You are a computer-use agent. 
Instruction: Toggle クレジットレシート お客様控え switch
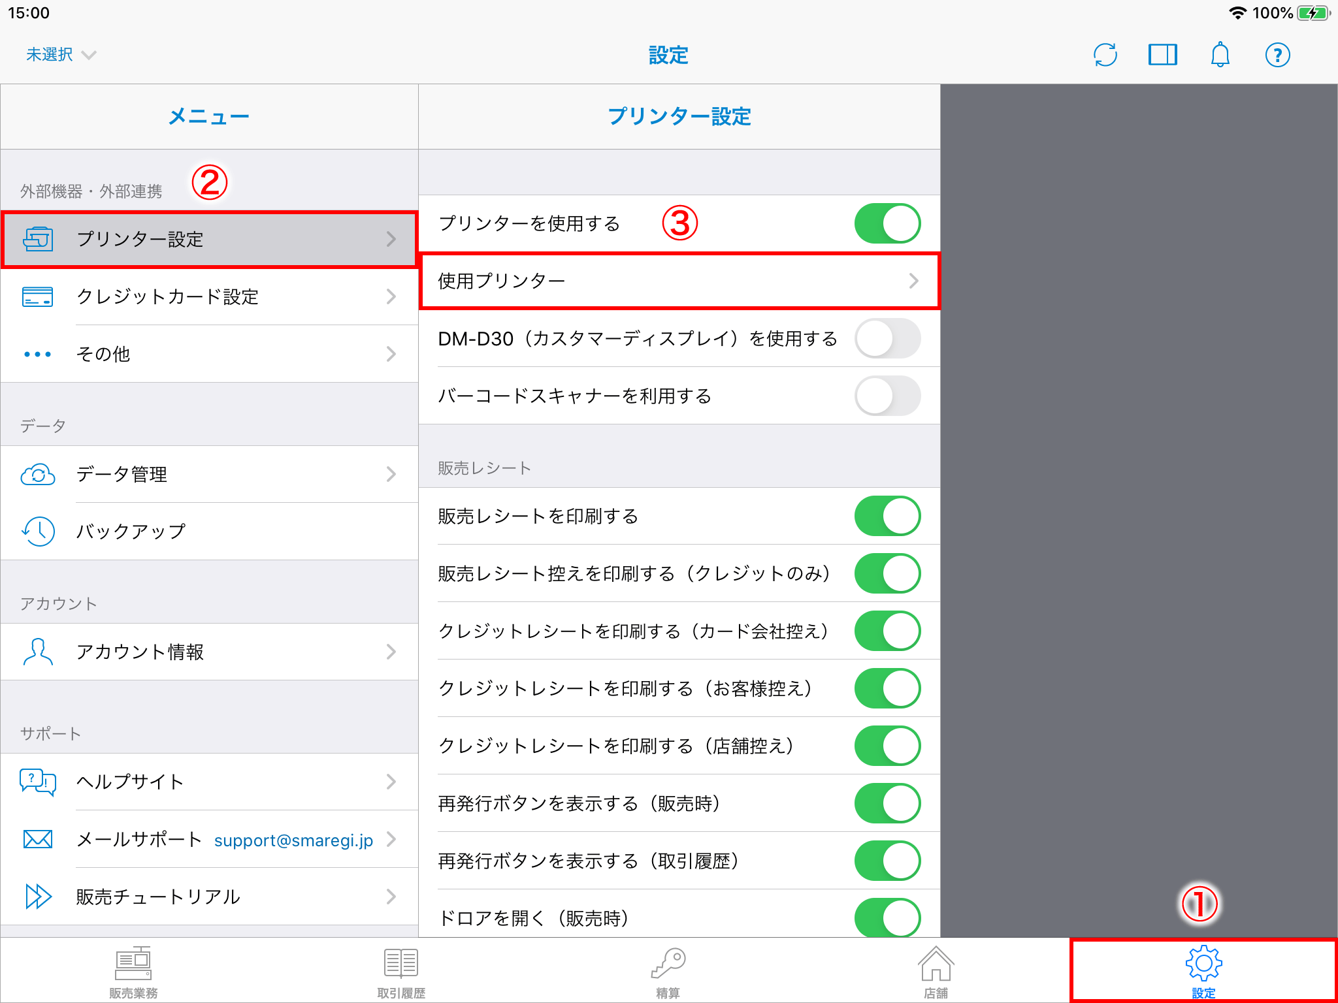887,688
